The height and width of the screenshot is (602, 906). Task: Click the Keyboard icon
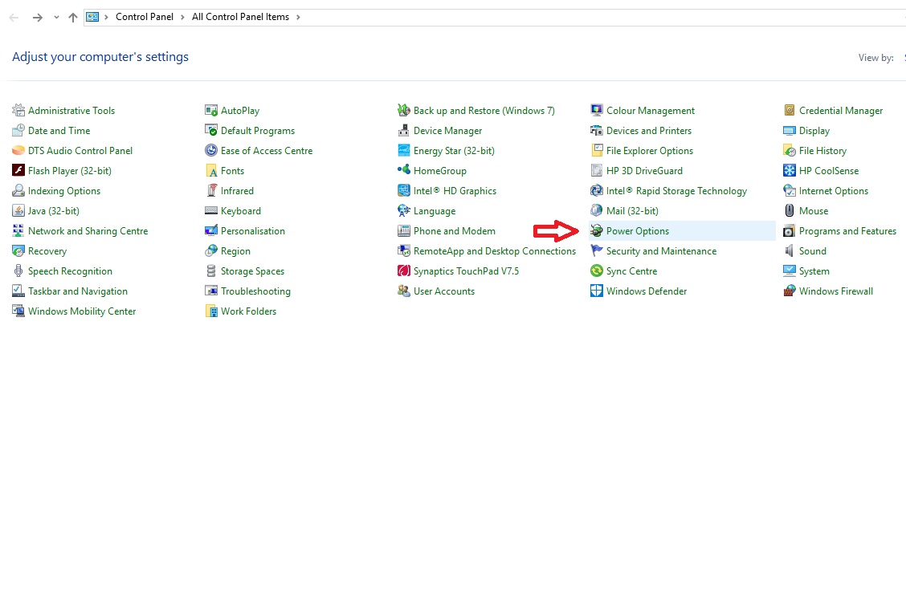pos(211,210)
